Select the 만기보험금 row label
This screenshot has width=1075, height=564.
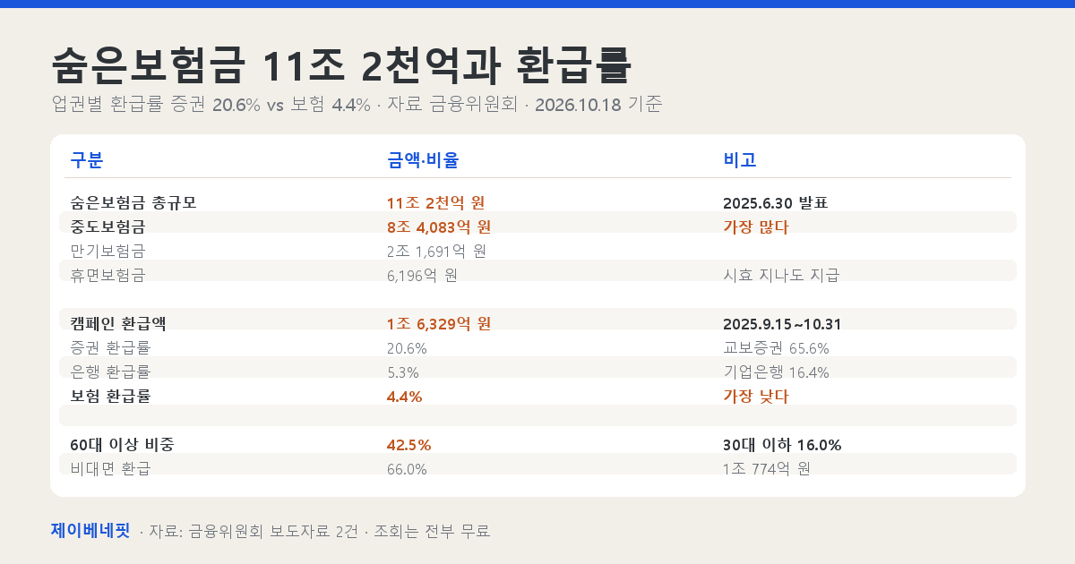[107, 251]
